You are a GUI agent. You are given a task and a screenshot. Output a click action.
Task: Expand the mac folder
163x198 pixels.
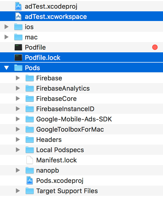(x=7, y=37)
